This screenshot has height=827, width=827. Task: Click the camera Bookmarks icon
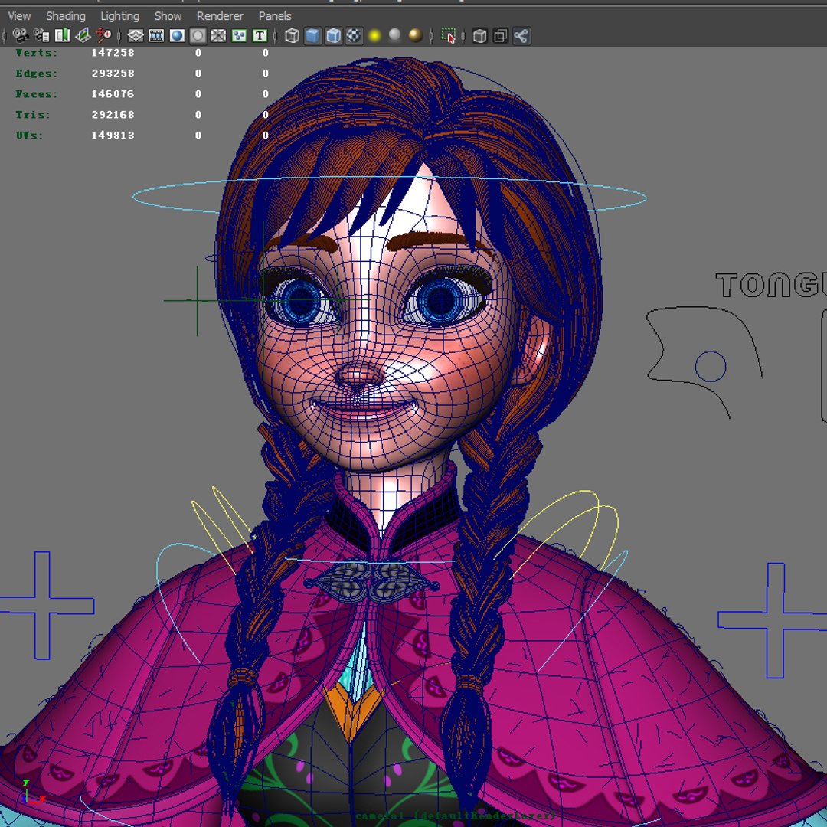click(x=62, y=36)
